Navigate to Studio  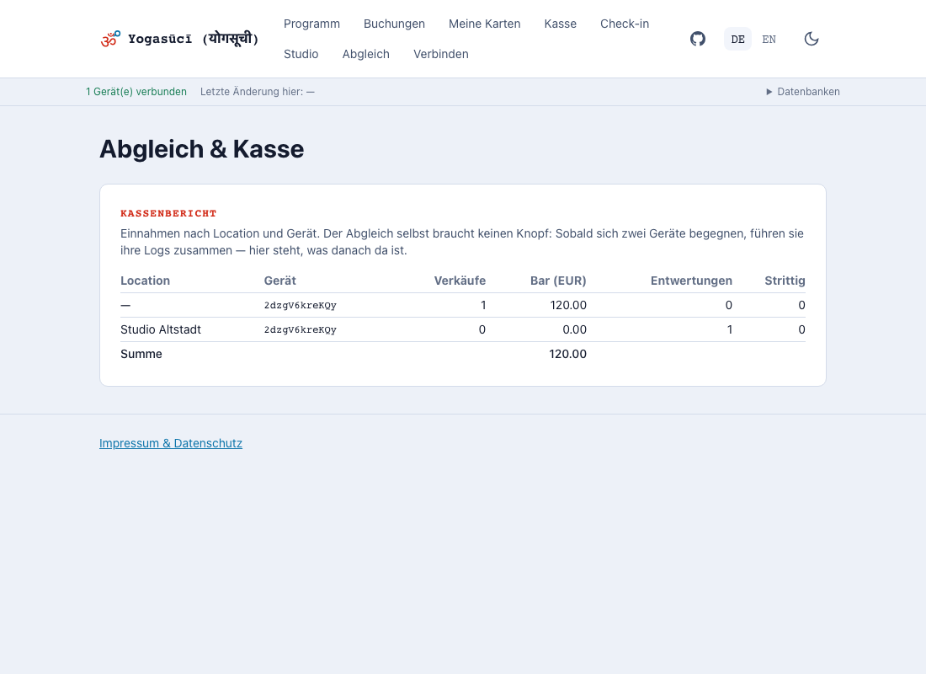point(301,54)
